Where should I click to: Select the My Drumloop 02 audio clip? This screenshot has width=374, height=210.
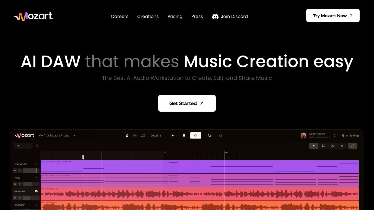tap(199, 206)
